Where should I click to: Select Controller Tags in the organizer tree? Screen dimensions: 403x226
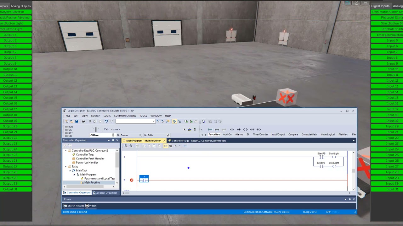click(85, 155)
